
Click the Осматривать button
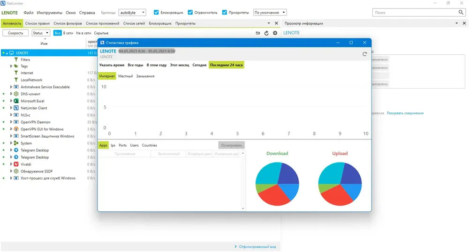pos(232,145)
